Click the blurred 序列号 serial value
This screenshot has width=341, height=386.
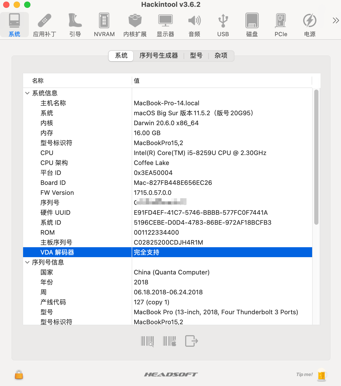point(160,202)
